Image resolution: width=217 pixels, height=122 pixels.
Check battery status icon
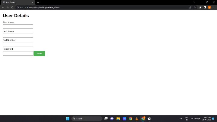point(199,119)
